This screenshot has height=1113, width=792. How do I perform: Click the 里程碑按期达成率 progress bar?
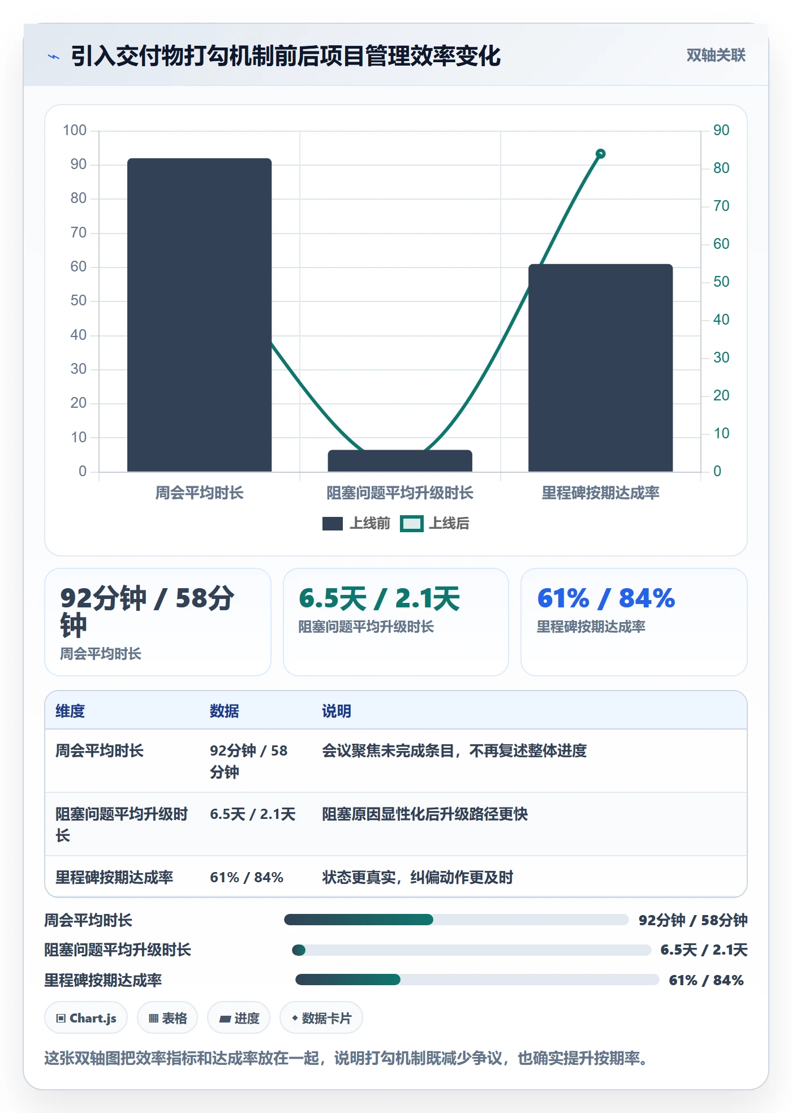coord(477,980)
